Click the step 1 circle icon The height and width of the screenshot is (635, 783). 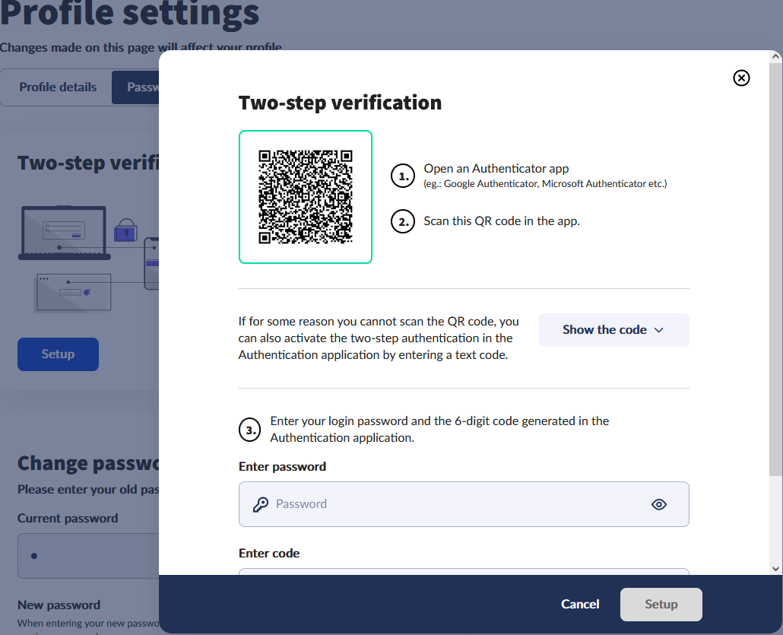pos(402,176)
